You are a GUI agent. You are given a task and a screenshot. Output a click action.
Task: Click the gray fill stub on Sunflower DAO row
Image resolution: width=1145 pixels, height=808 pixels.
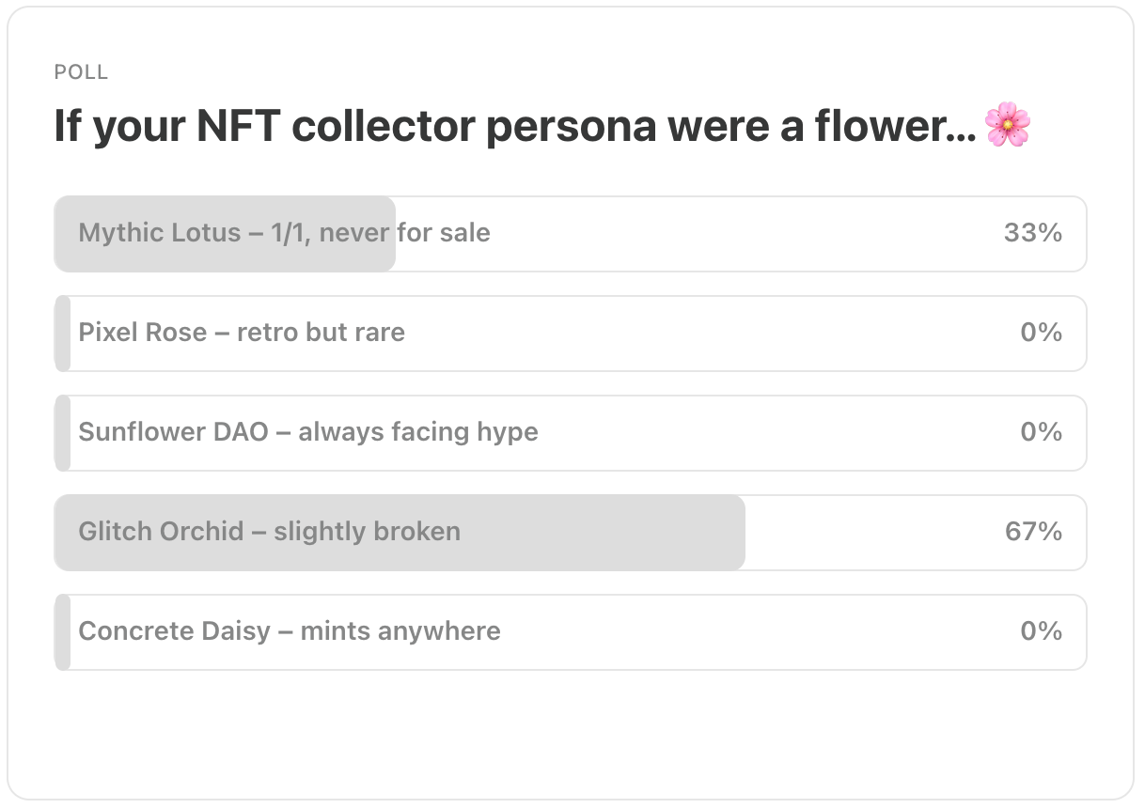click(x=63, y=433)
